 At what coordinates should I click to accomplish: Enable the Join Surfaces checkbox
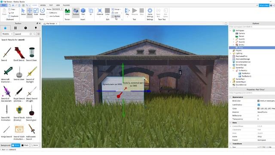[48, 16]
